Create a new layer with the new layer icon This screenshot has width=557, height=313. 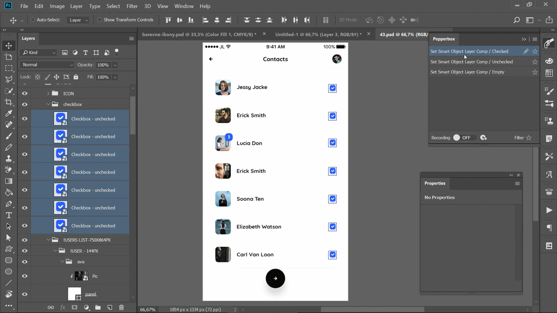109,307
